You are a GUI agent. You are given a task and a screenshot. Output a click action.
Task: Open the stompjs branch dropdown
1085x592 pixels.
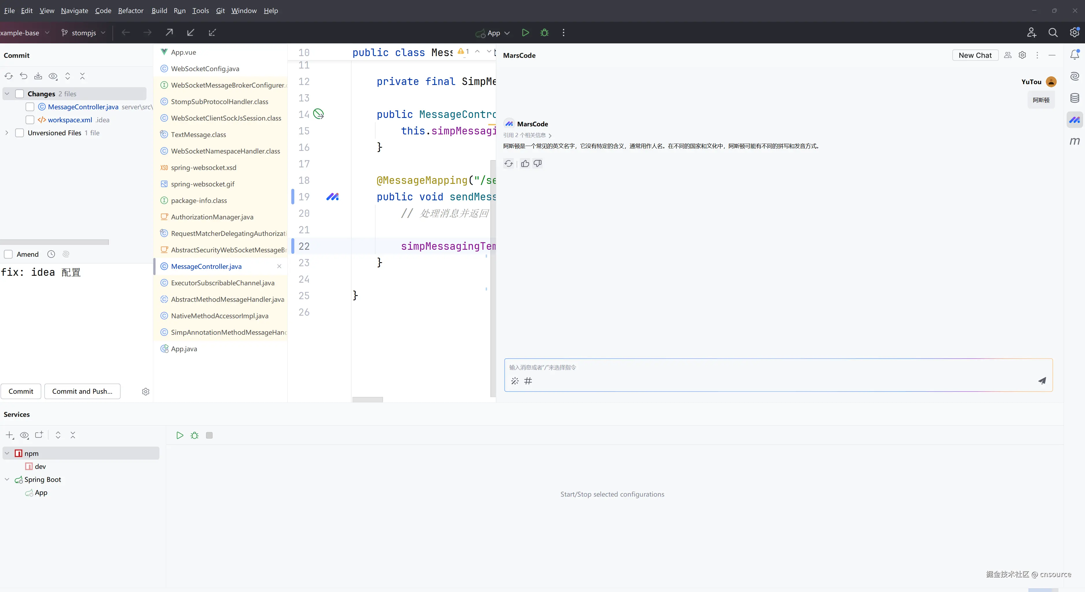point(83,32)
